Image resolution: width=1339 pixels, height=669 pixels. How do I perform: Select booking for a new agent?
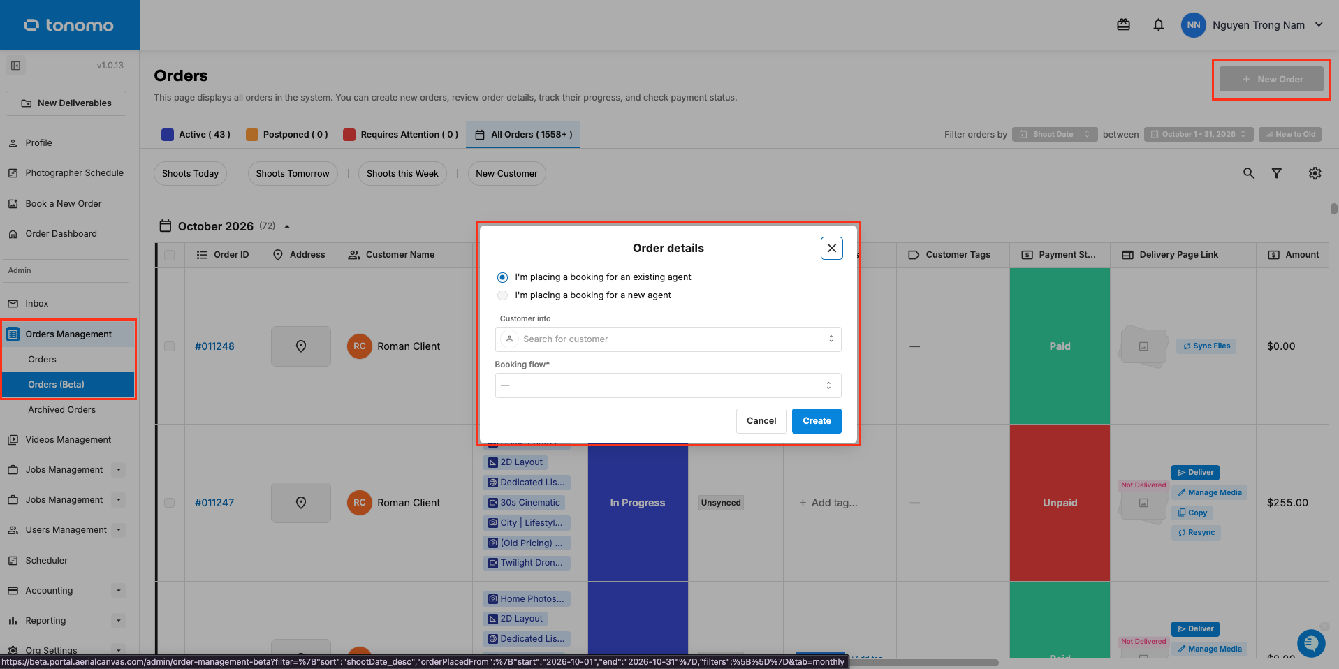[502, 295]
